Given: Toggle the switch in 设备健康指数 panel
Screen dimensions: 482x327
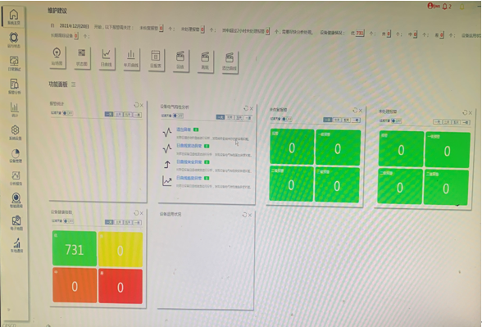Looking at the screenshot, I should (x=69, y=221).
